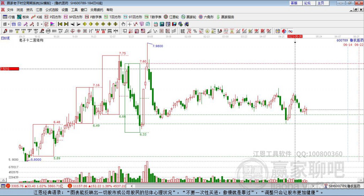The width and height of the screenshot is (364, 196).
Task: Click the 11157.86 index status entry
Action: tap(97, 186)
